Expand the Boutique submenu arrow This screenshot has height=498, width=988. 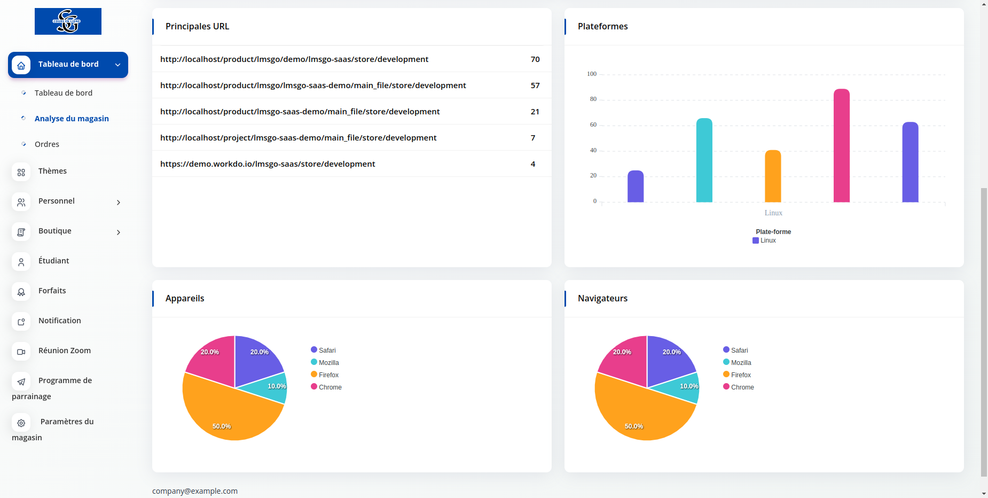[x=119, y=232]
